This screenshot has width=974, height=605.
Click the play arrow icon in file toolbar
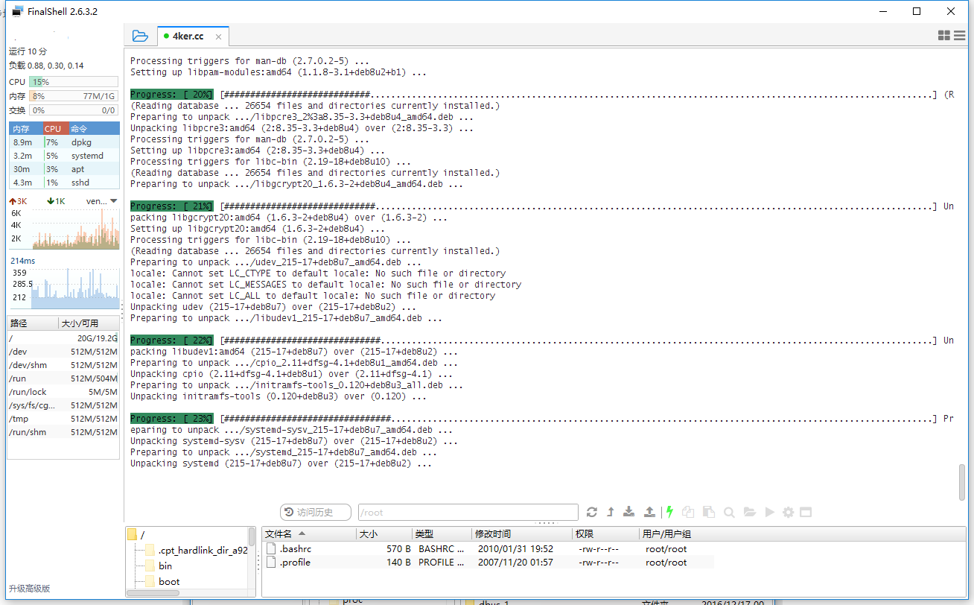point(769,512)
